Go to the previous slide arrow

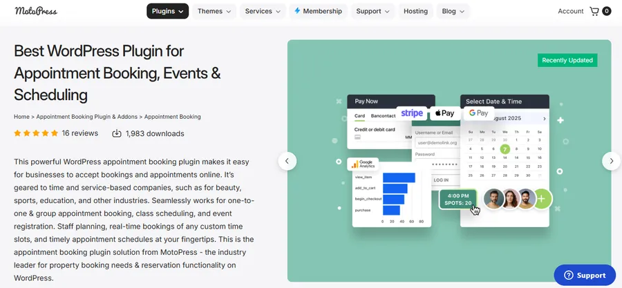point(288,161)
